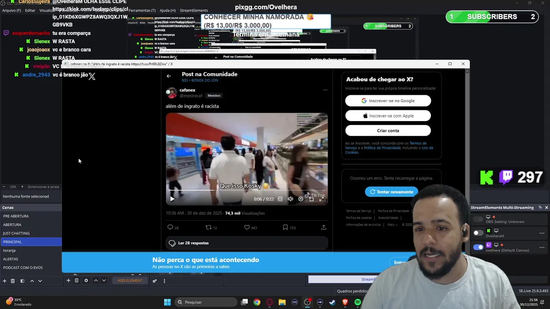Add a source with the sources plus icon

(68, 281)
